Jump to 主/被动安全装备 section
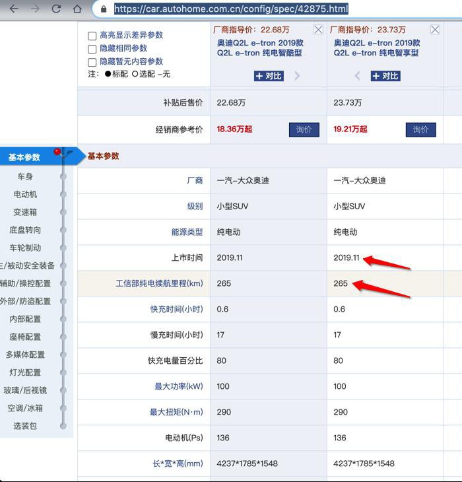 point(27,265)
